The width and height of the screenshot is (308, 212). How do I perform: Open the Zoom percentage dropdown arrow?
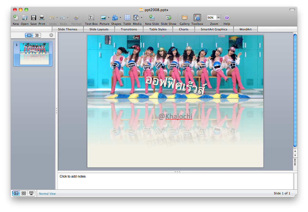coord(219,18)
